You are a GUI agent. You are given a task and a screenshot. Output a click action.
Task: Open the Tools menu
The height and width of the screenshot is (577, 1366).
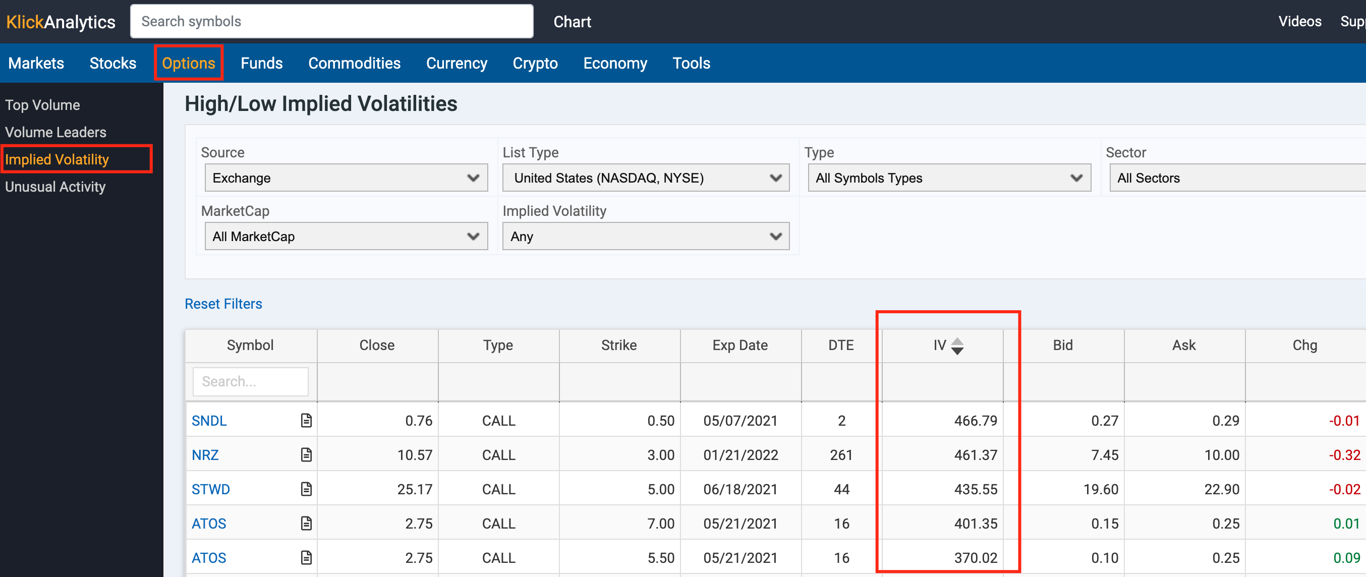(x=692, y=63)
